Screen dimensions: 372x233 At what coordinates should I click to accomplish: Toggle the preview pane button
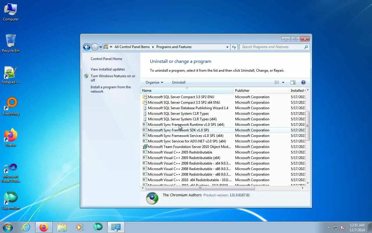click(293, 82)
